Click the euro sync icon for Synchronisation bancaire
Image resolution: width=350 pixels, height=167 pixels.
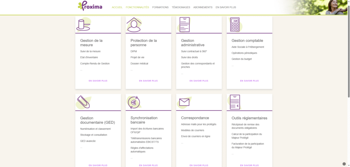point(134,102)
